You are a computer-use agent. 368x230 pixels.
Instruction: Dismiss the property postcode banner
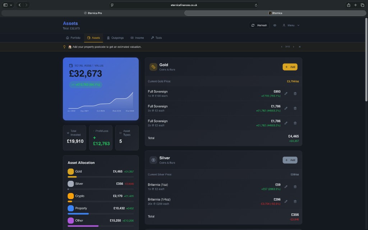299,47
